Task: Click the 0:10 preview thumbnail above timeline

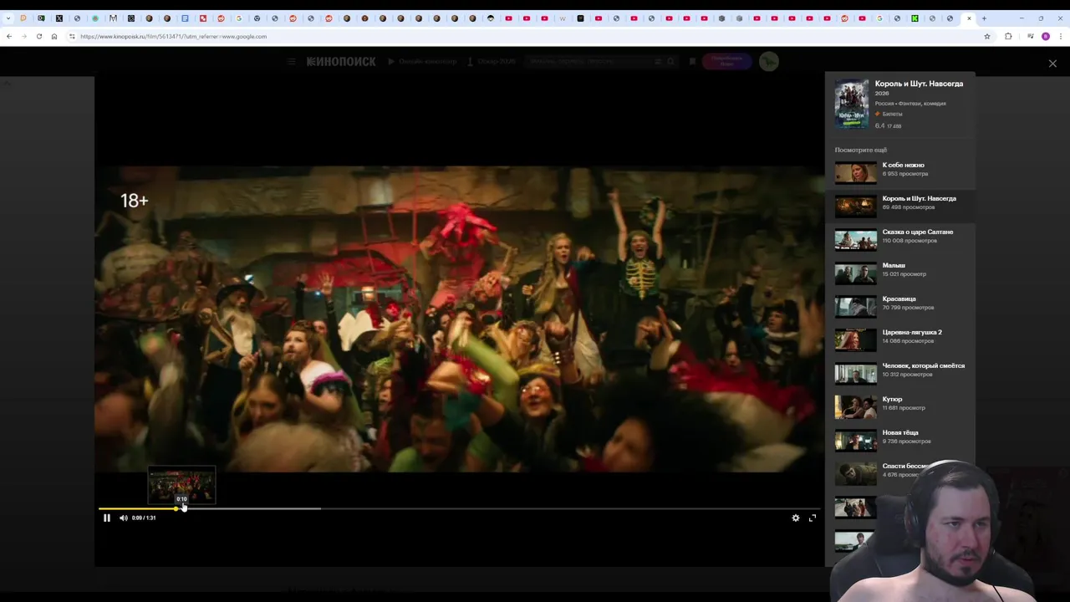Action: pyautogui.click(x=181, y=484)
